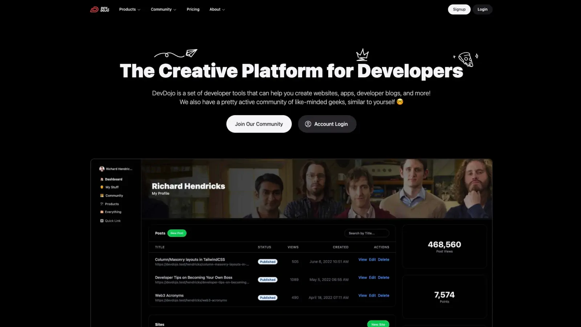Click the Login button in header
The width and height of the screenshot is (581, 327).
tap(482, 9)
